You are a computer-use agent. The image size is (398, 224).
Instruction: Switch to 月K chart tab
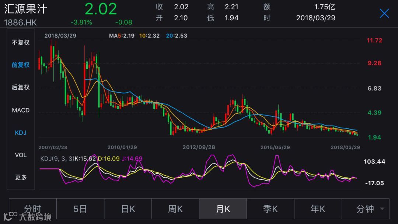click(223, 209)
